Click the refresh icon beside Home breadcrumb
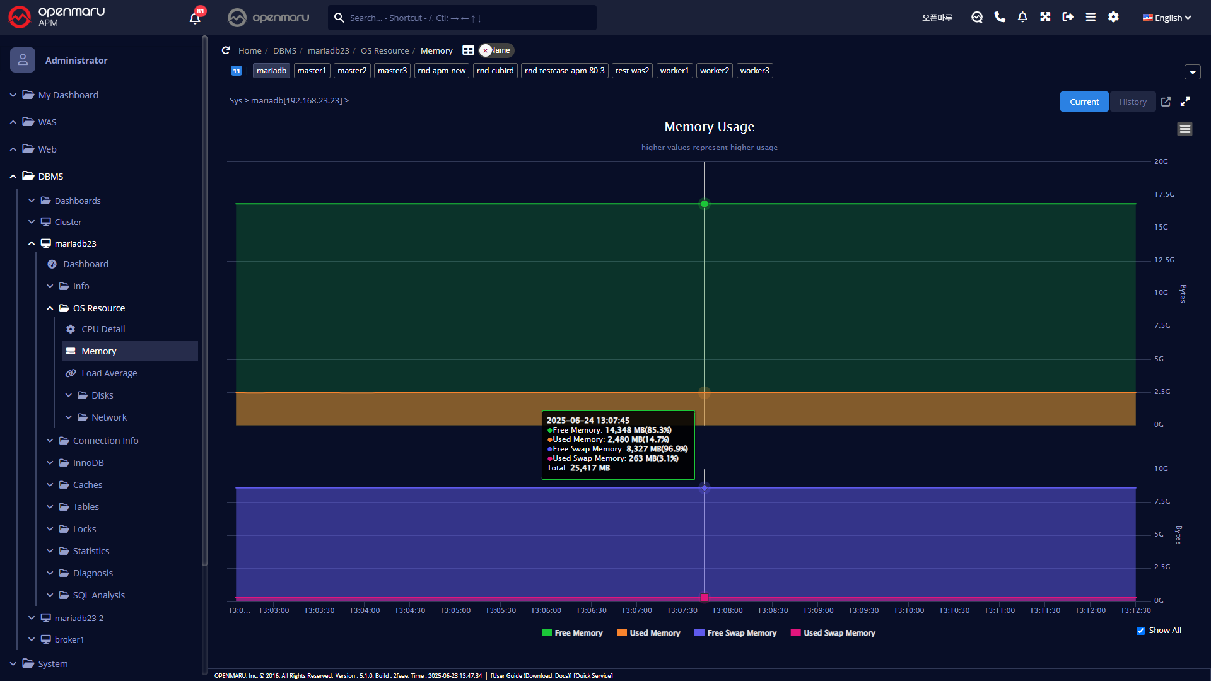Screen dimensions: 1211x681 pos(226,50)
